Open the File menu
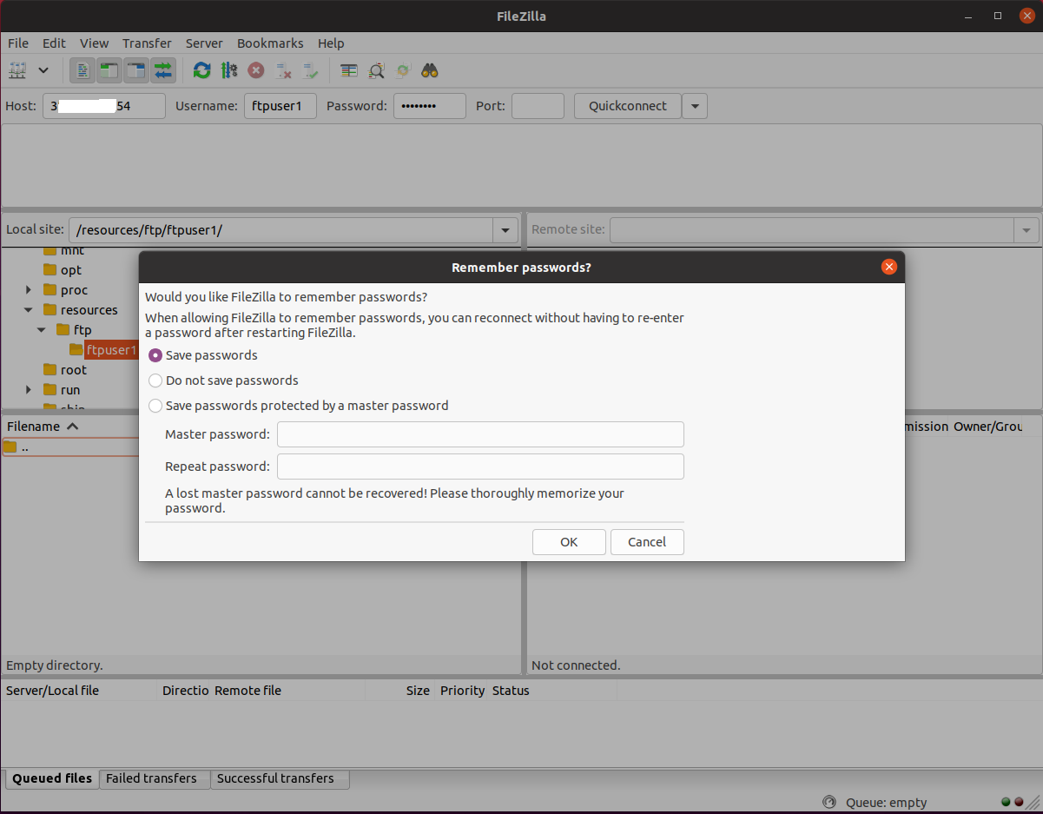1043x814 pixels. (18, 43)
